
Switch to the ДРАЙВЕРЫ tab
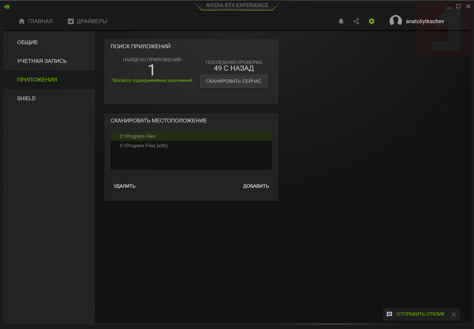88,21
